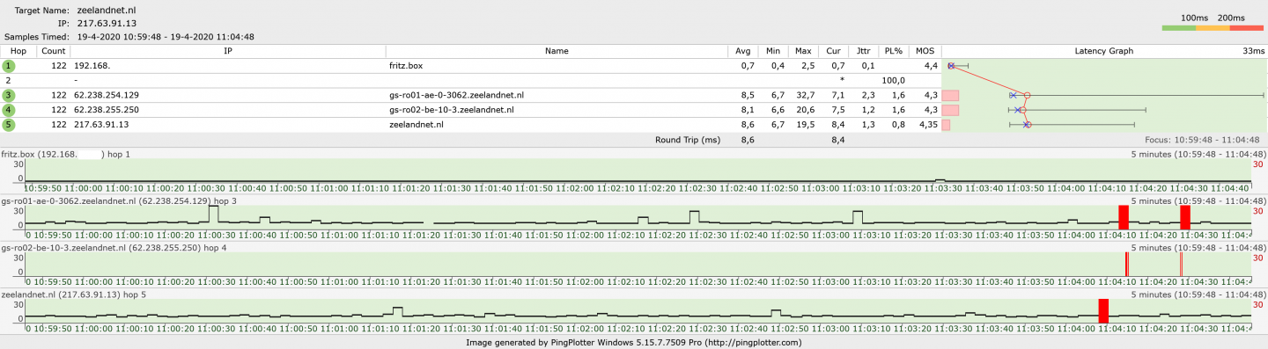Click the fritz.box hop 1 timeline graph title

[66, 155]
